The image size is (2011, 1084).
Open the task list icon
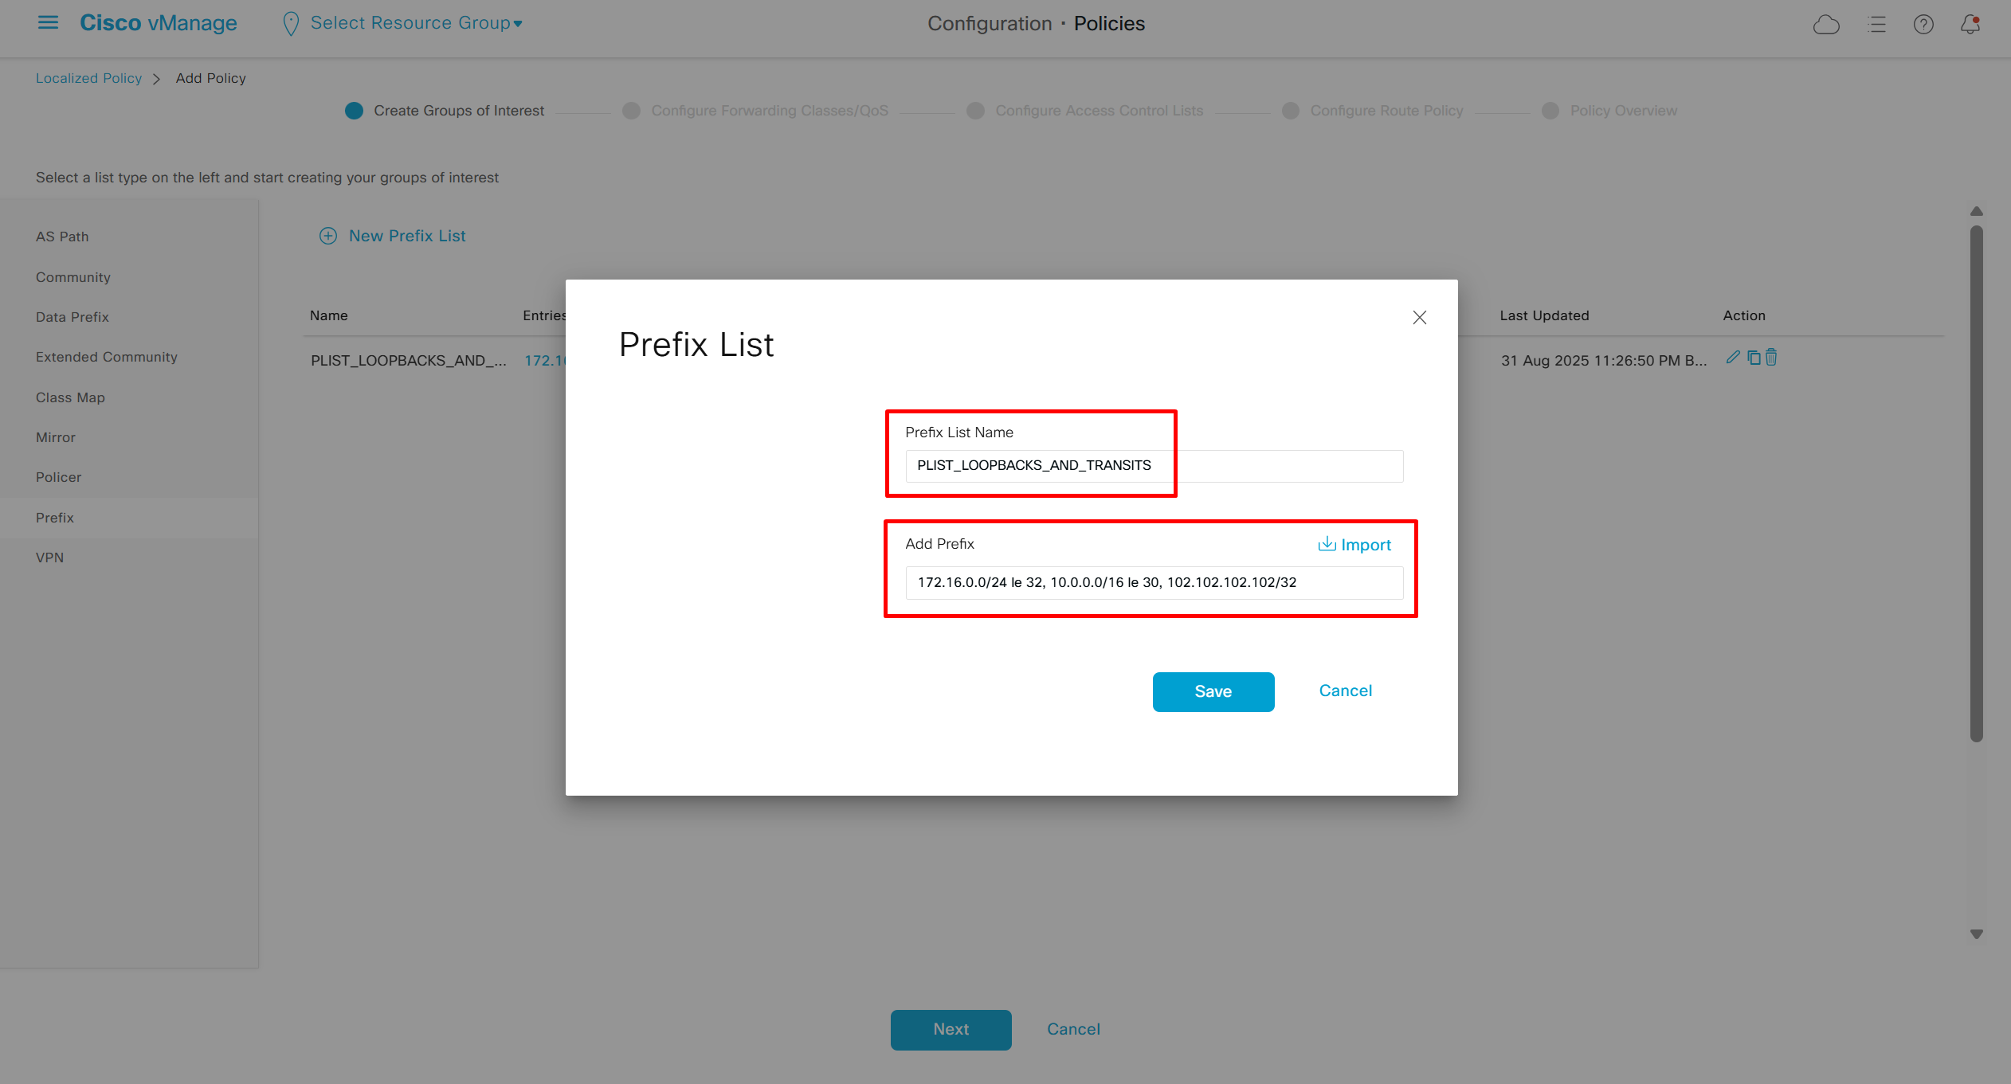click(x=1876, y=25)
